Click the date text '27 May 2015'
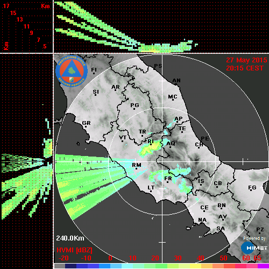The width and height of the screenshot is (269, 269). 246,60
